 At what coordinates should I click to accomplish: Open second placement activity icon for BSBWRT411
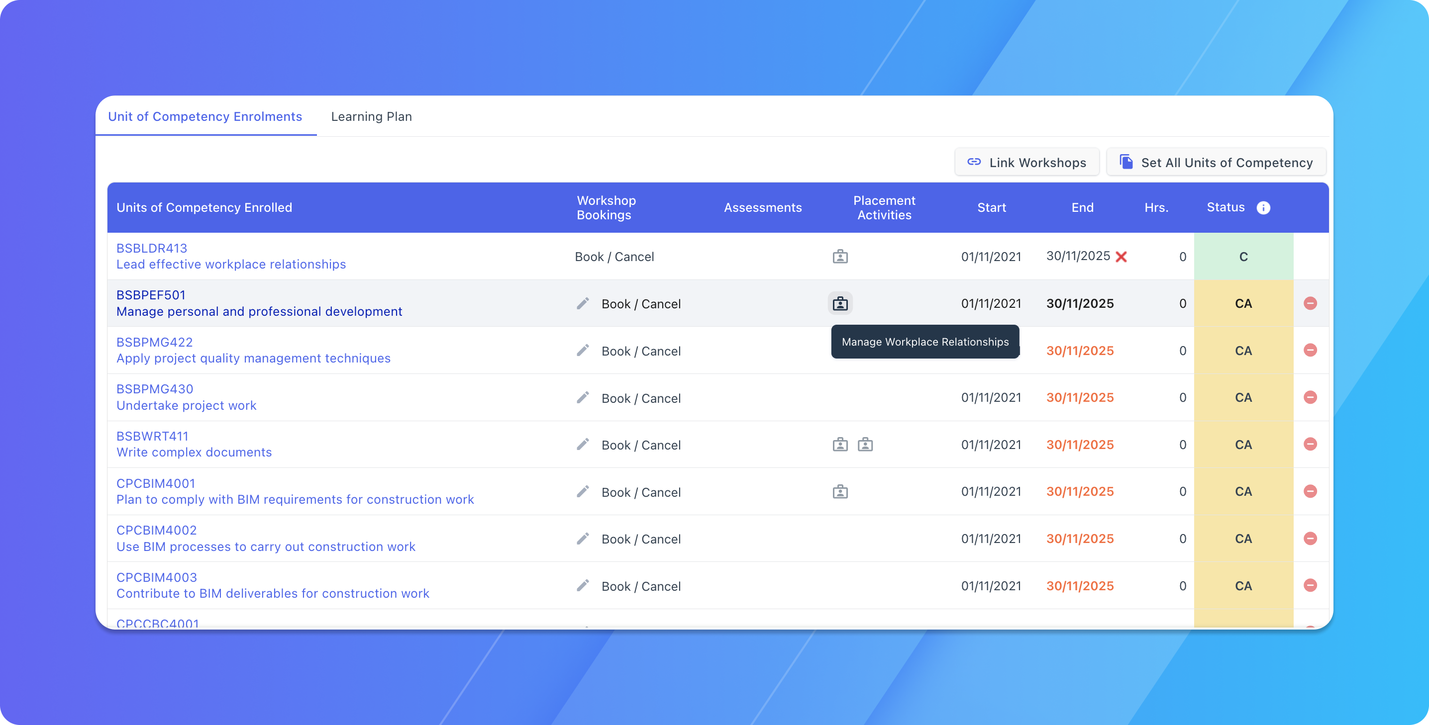pos(865,445)
